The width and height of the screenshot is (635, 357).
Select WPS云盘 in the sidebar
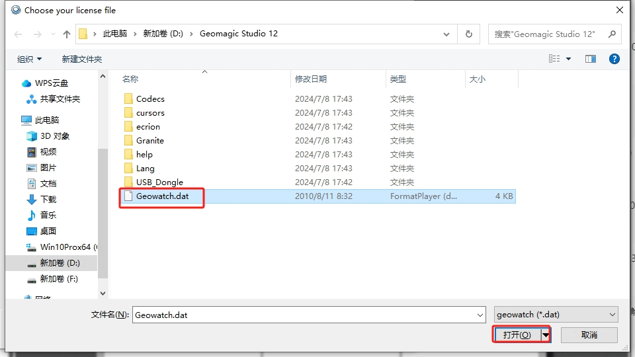coord(45,83)
